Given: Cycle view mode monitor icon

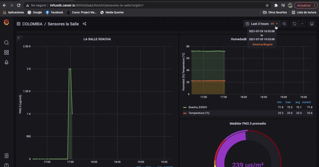Looking at the screenshot, I should point(312,24).
